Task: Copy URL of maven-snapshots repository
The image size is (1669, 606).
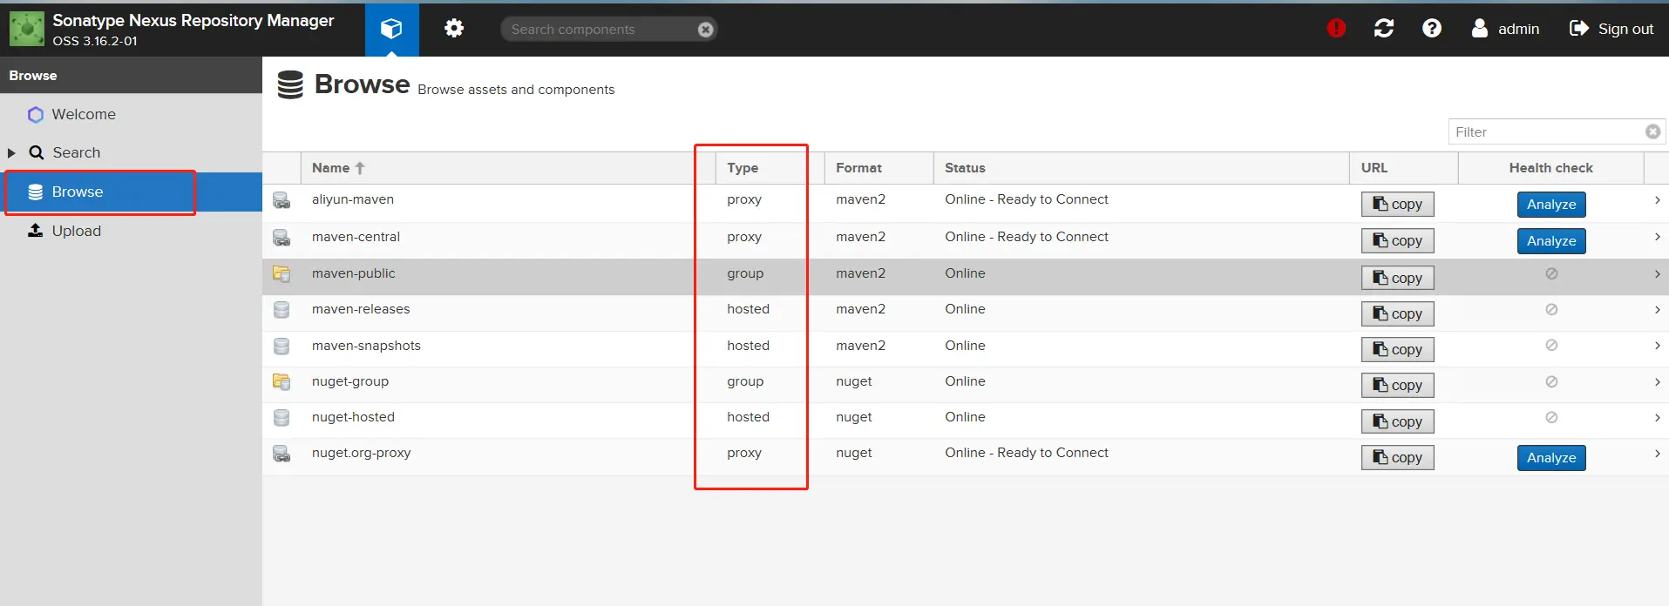Action: pyautogui.click(x=1398, y=349)
